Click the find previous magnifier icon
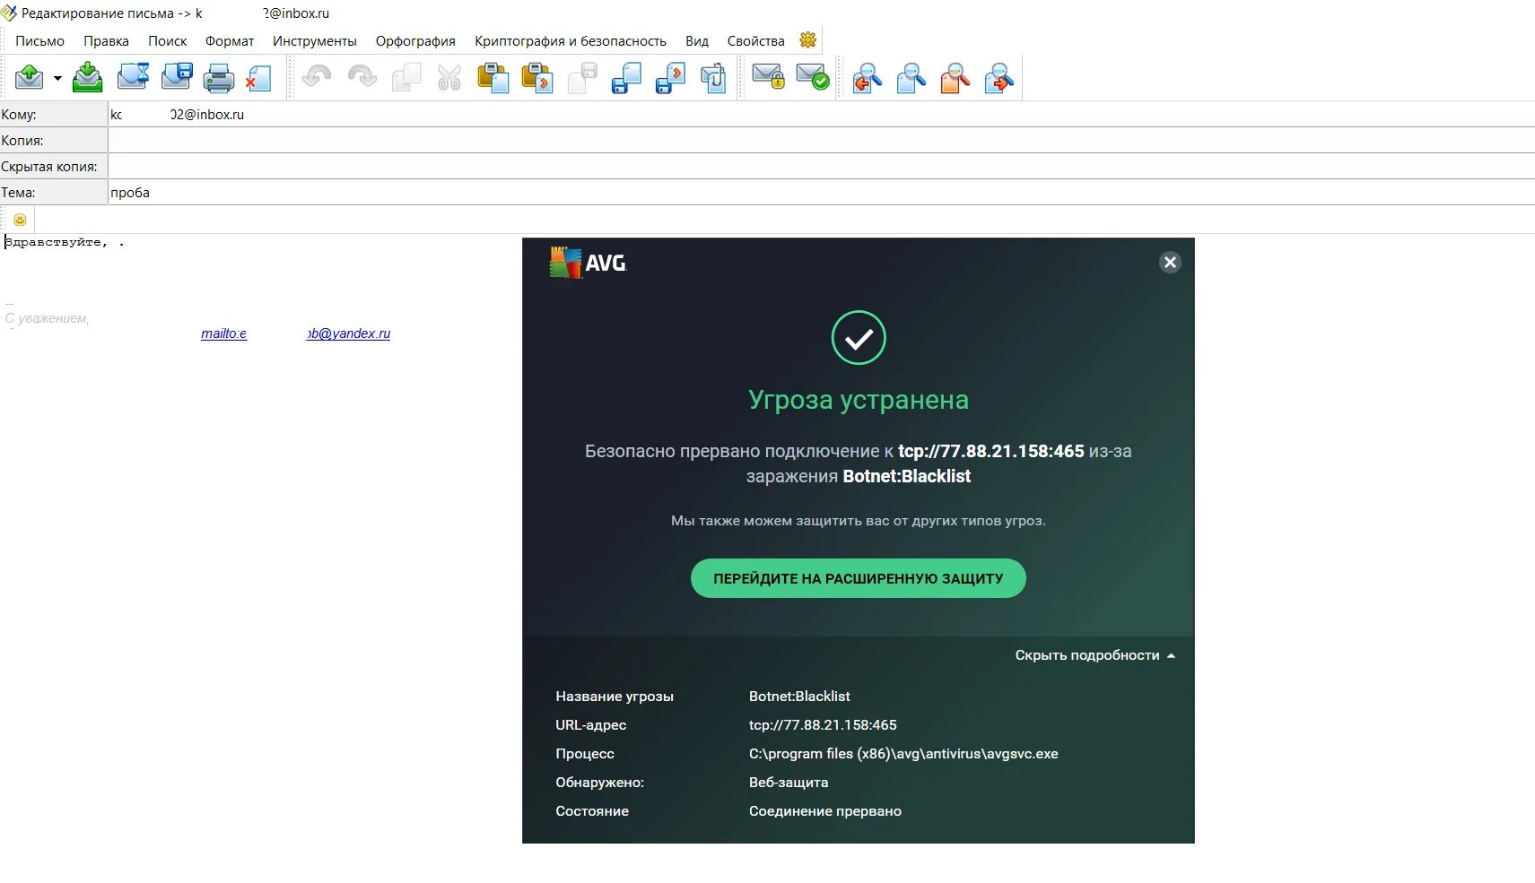 [x=868, y=78]
